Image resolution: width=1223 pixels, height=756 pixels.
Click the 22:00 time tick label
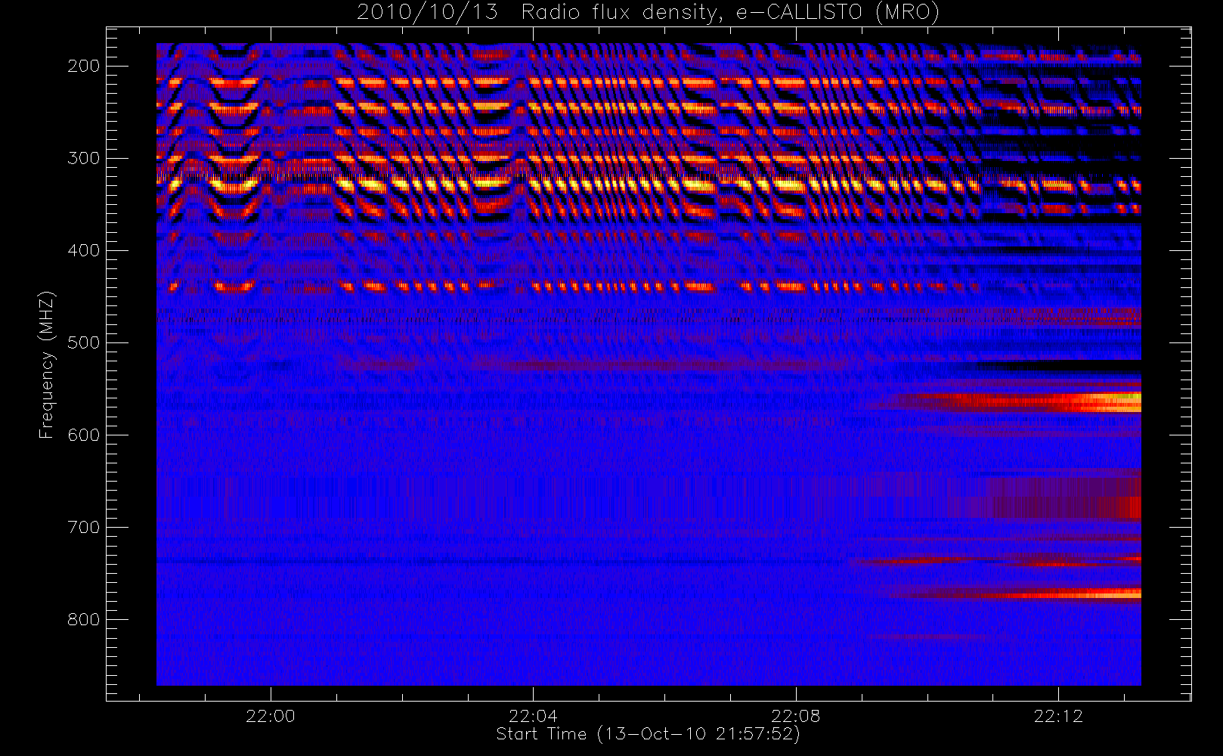coord(270,716)
